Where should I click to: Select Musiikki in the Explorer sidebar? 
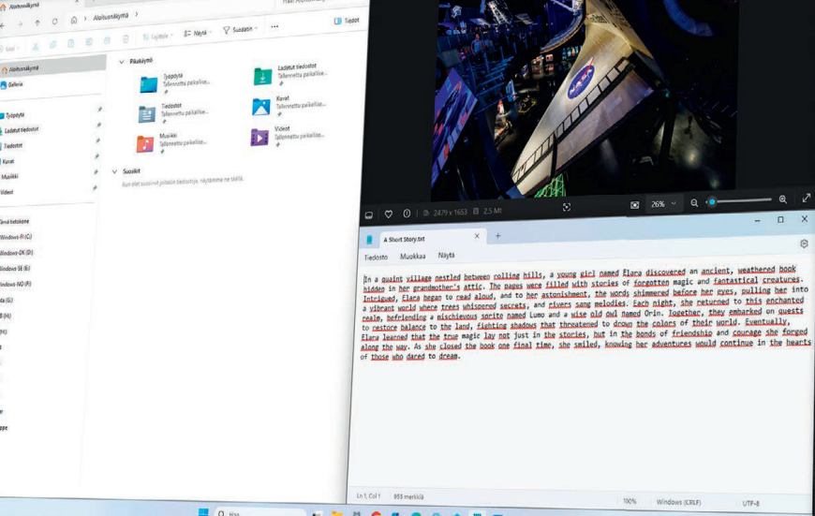tap(9, 177)
